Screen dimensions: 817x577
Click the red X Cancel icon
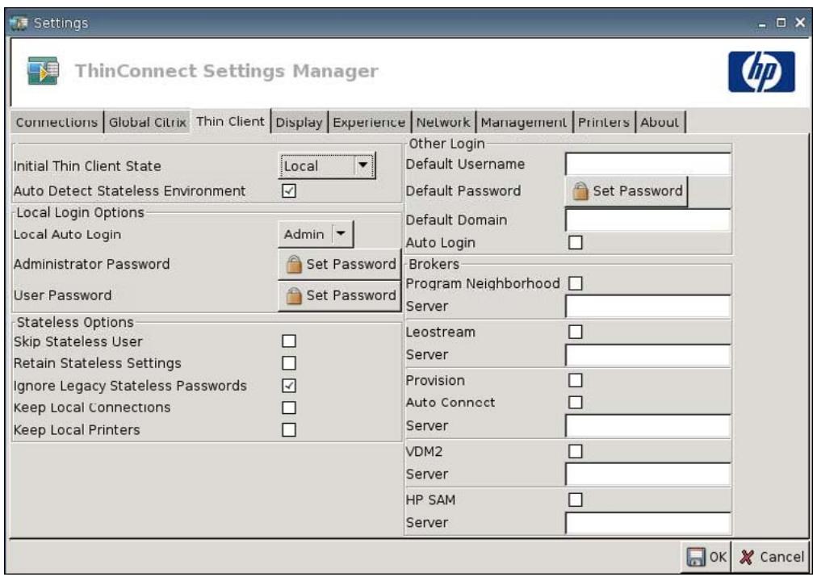click(746, 557)
